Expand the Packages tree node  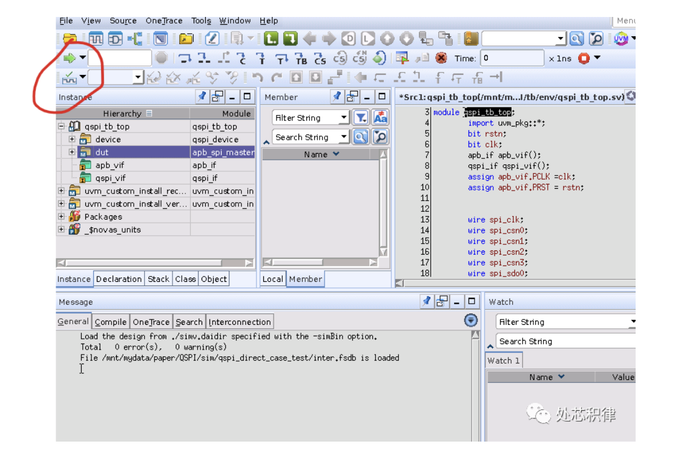pos(61,217)
